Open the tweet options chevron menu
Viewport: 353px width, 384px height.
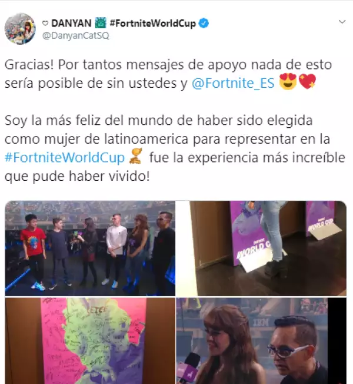(x=342, y=22)
